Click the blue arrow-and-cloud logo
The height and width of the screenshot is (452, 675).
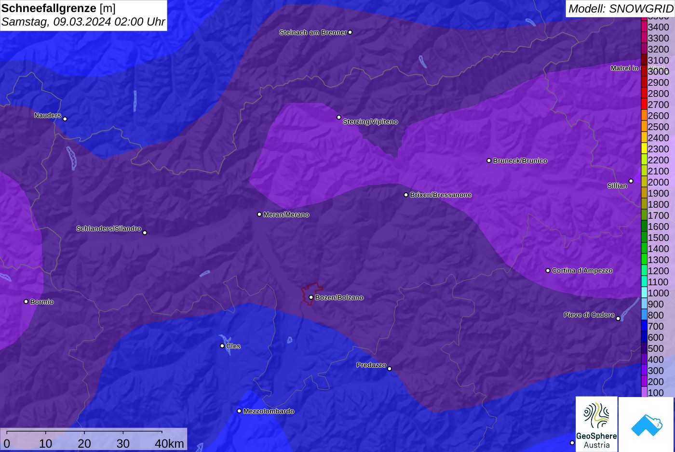coord(647,424)
